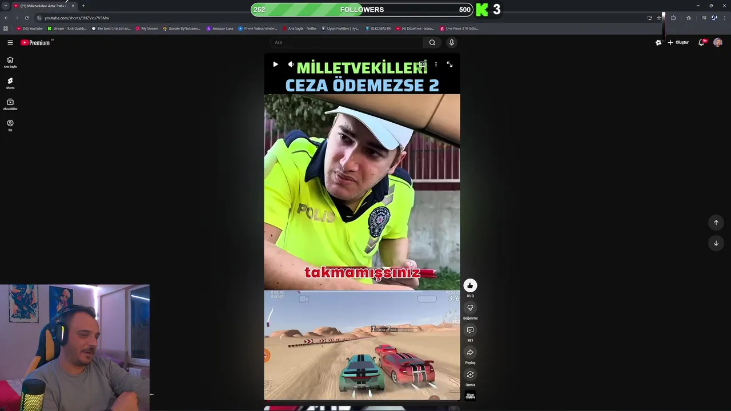Open the Oyun Profilleri bookmark
Image resolution: width=731 pixels, height=411 pixels.
pyautogui.click(x=340, y=28)
